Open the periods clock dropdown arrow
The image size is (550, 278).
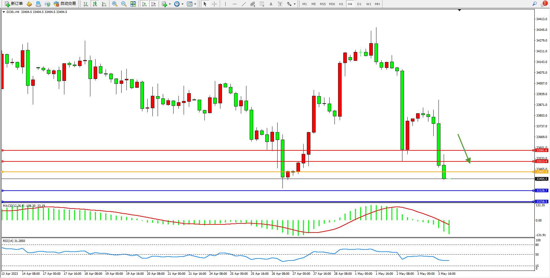pyautogui.click(x=182, y=4)
